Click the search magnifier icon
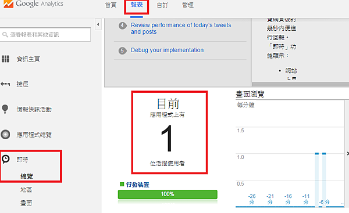This screenshot has height=213, width=349. 5,35
